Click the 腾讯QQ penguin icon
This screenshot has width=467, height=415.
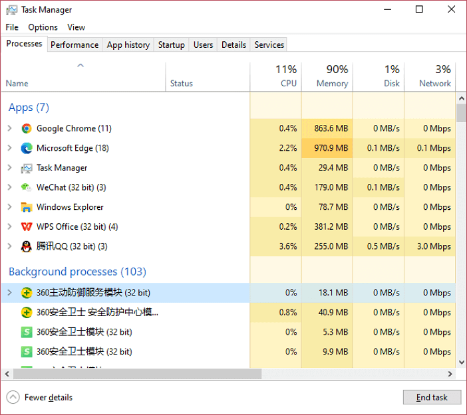[27, 246]
